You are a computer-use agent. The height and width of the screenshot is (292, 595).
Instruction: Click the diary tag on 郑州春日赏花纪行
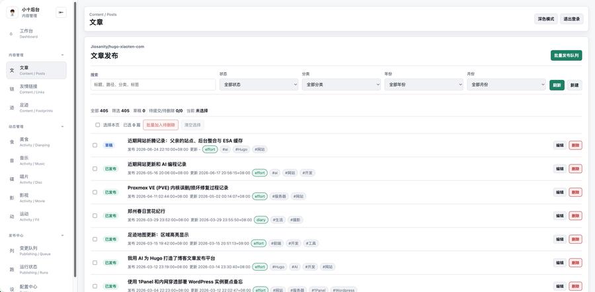pos(261,220)
